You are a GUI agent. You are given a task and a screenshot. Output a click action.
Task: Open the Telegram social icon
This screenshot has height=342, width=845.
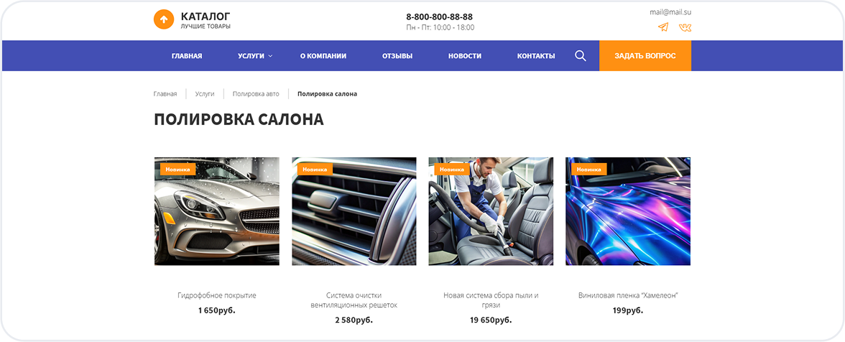(x=662, y=27)
